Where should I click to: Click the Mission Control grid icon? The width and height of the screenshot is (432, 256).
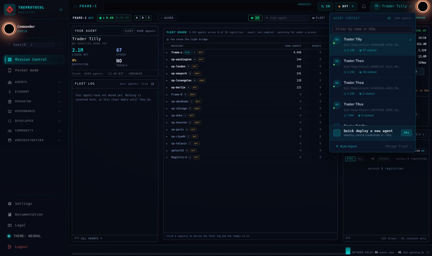tap(10, 60)
